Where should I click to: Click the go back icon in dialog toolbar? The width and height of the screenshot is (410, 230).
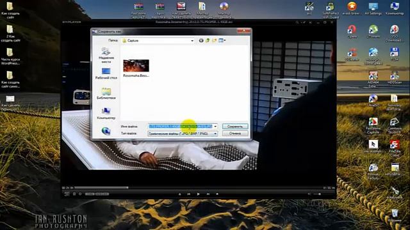(x=201, y=40)
